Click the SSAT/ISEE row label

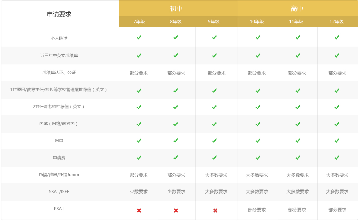pyautogui.click(x=59, y=192)
